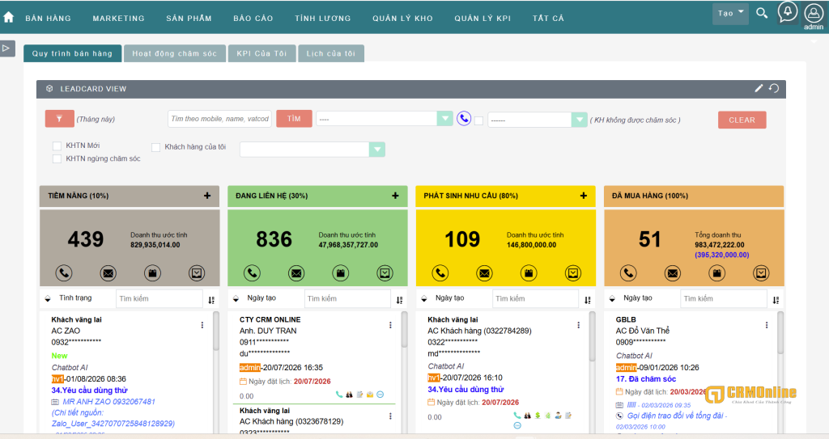
Task: Open the BÁN HÀNG menu
Action: 48,18
